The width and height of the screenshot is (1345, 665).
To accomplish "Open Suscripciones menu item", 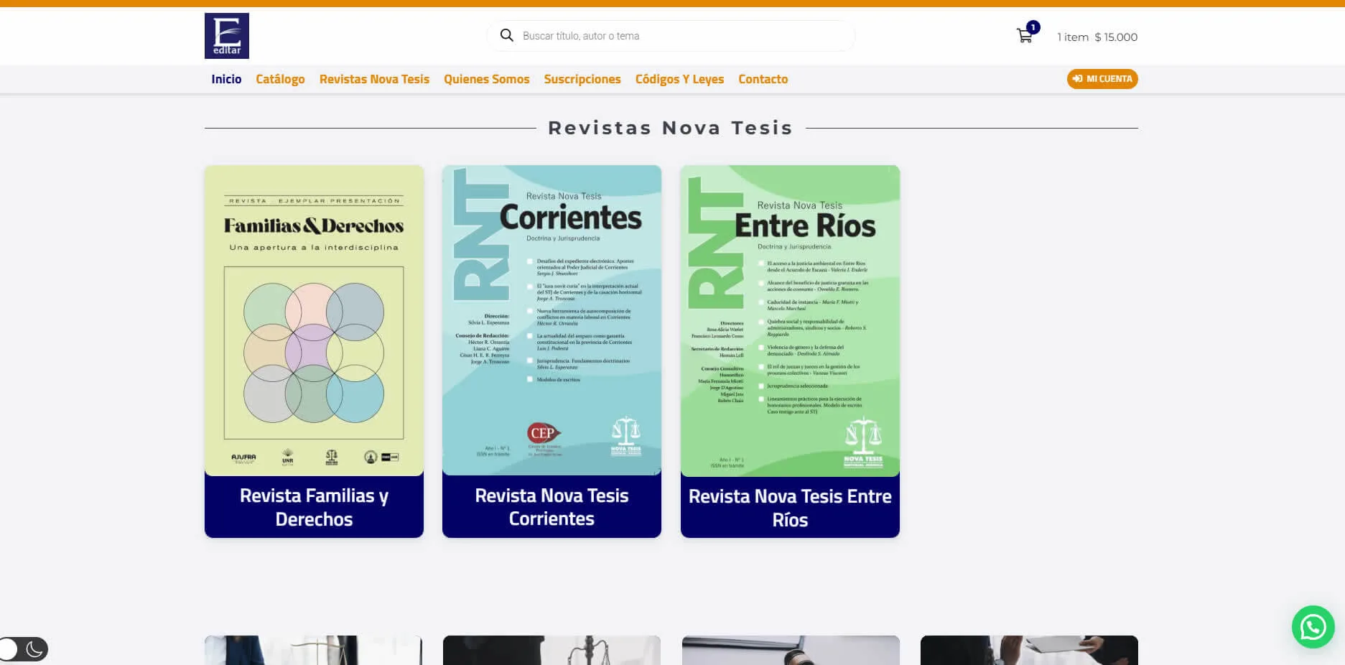I will coord(582,79).
